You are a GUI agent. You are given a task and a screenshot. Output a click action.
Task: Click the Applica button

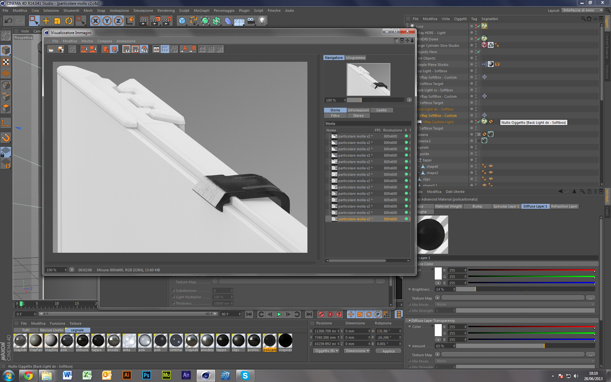(388, 351)
